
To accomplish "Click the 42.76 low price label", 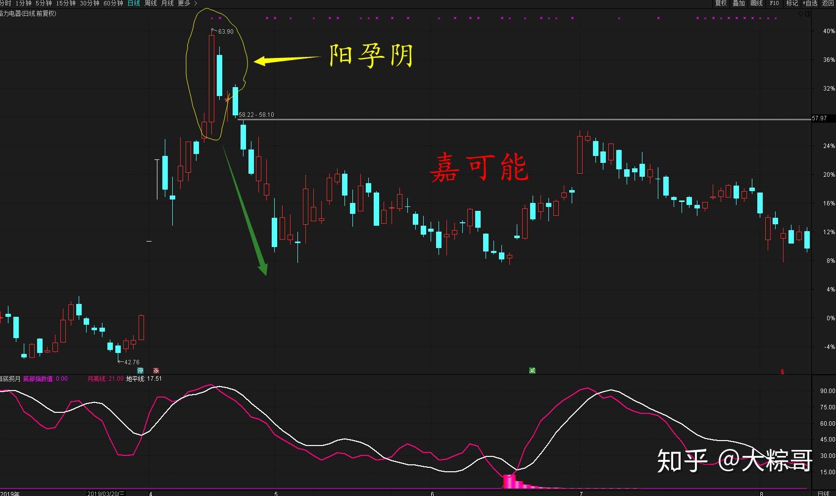I will tap(132, 362).
